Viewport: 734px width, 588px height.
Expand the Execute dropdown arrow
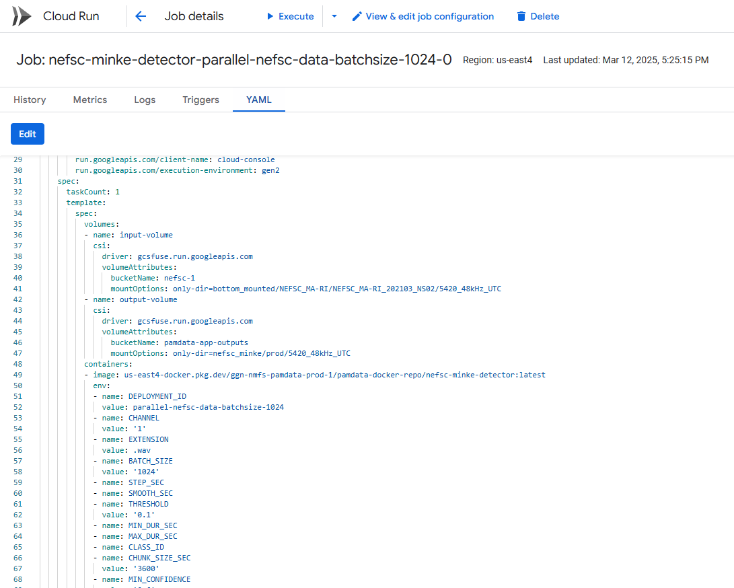(334, 16)
